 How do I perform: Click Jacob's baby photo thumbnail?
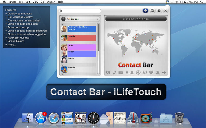click(64, 47)
